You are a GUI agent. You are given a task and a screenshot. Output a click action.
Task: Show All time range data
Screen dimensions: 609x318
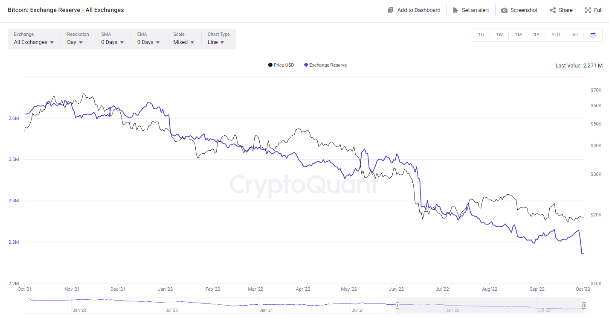tap(575, 35)
